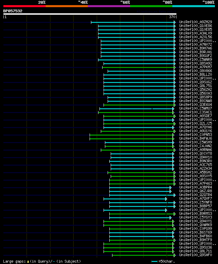
Task: Select label UniRef100_C5WMU7
Action: [x=196, y=108]
